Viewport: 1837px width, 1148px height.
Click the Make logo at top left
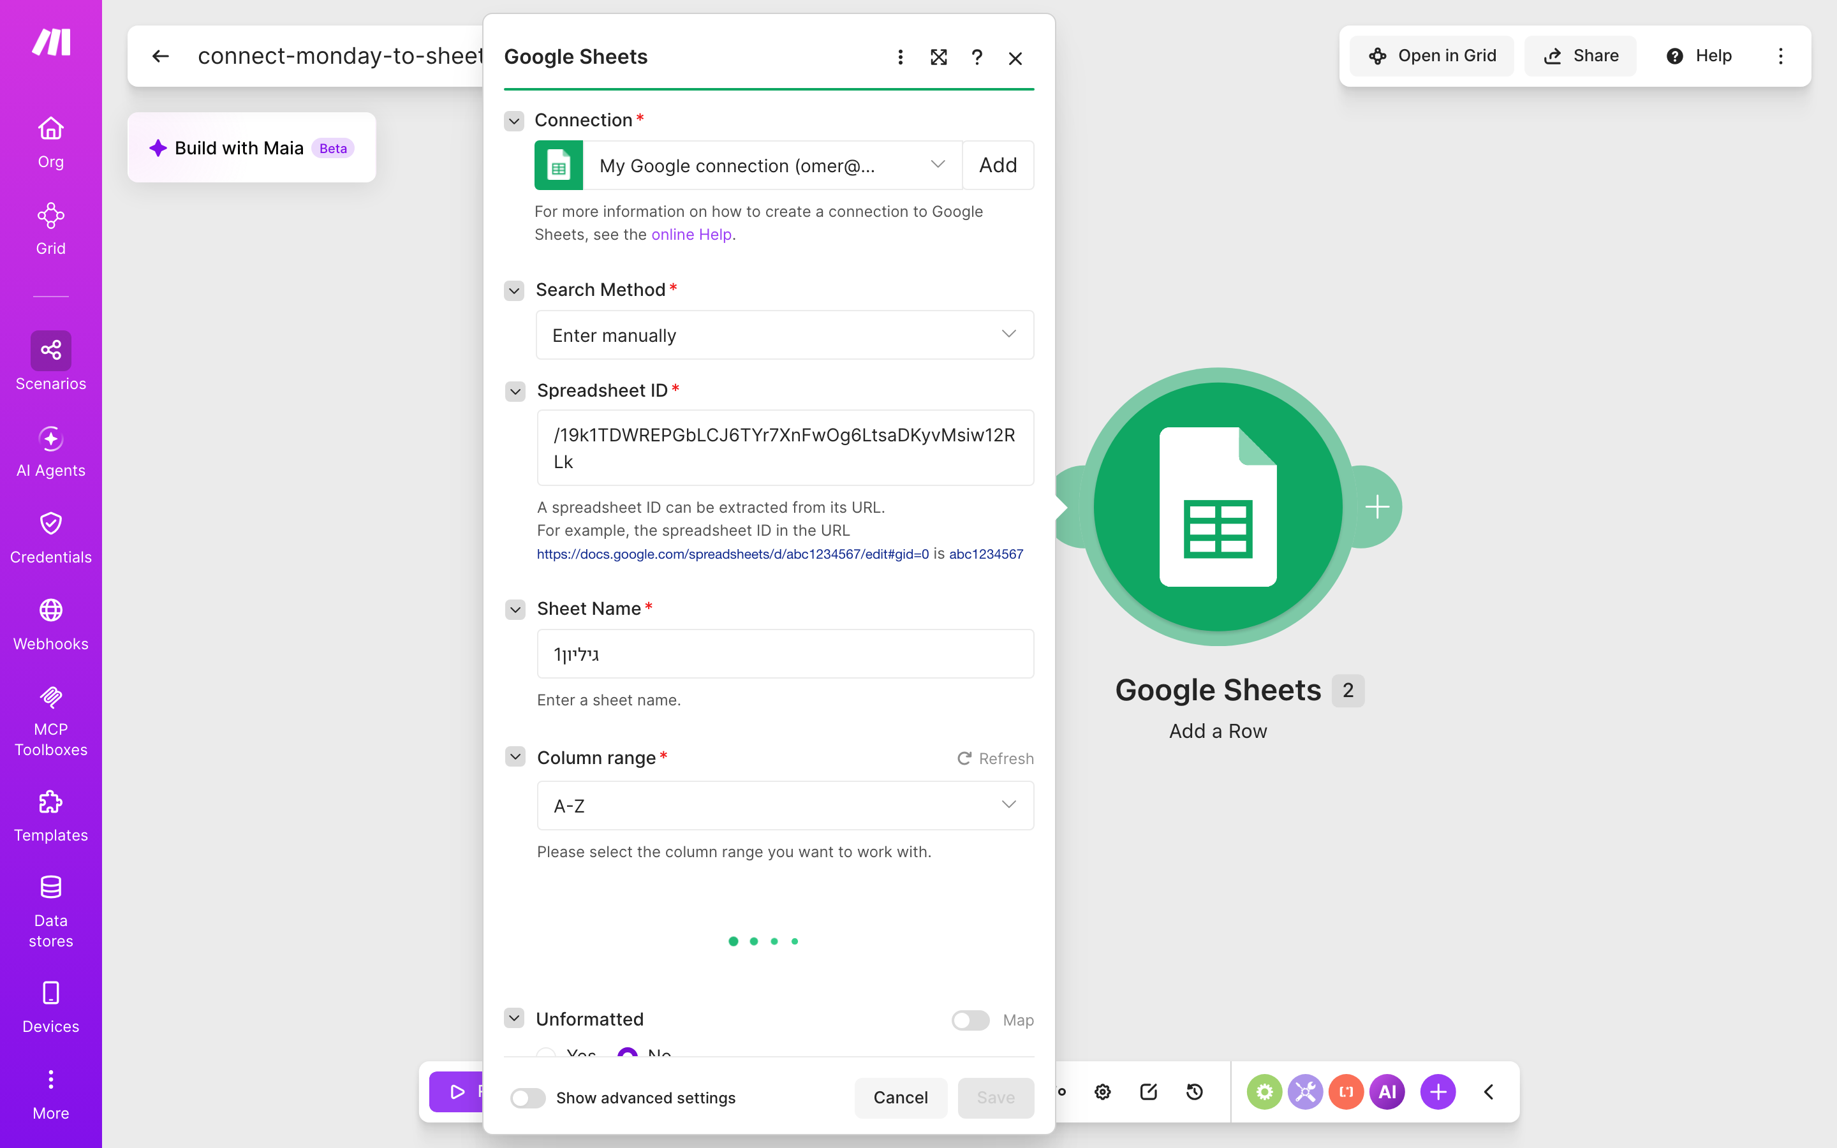(x=51, y=43)
